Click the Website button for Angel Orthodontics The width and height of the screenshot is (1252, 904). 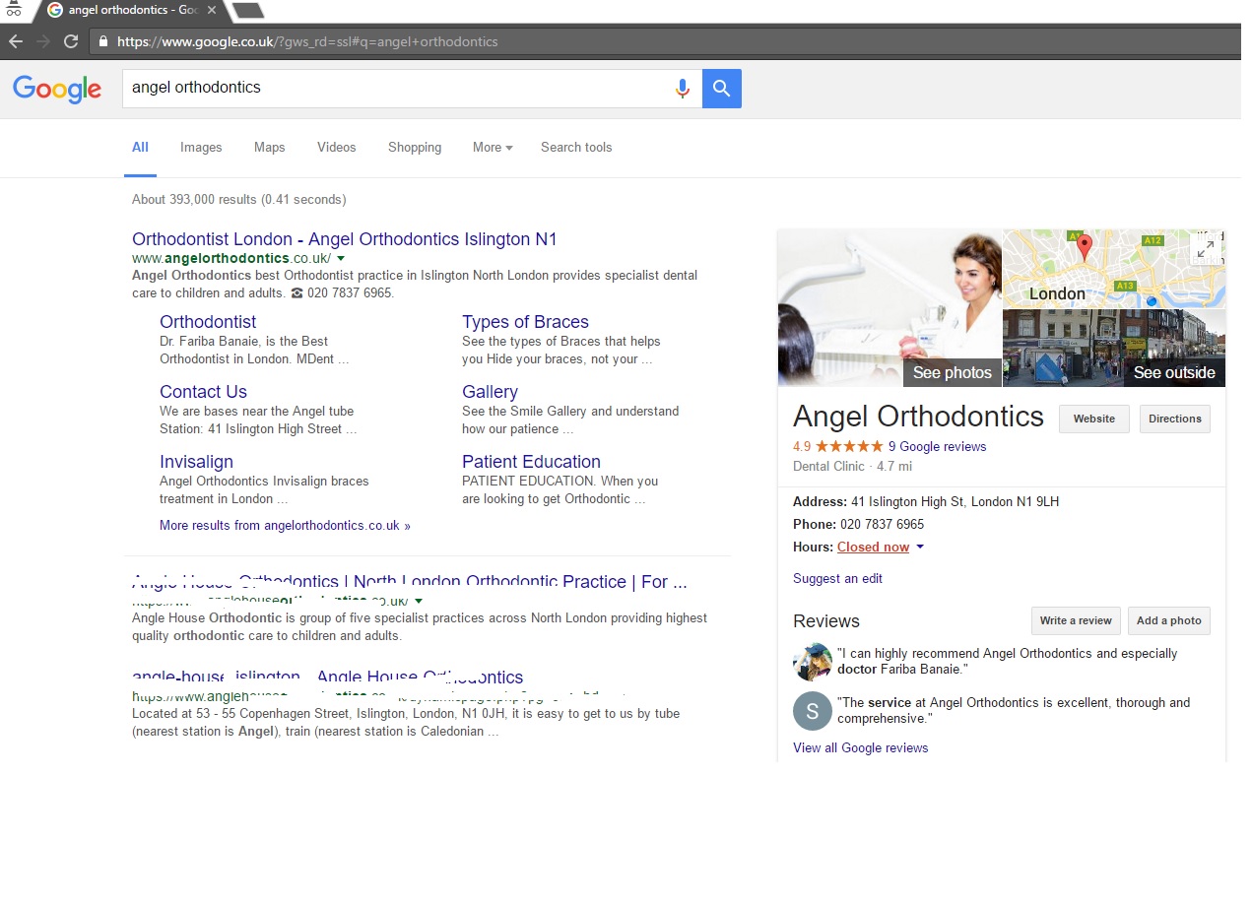(1093, 419)
